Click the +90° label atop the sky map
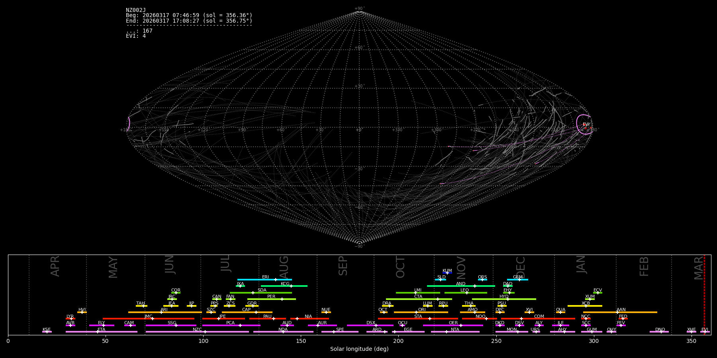717x358 pixels. (x=359, y=9)
